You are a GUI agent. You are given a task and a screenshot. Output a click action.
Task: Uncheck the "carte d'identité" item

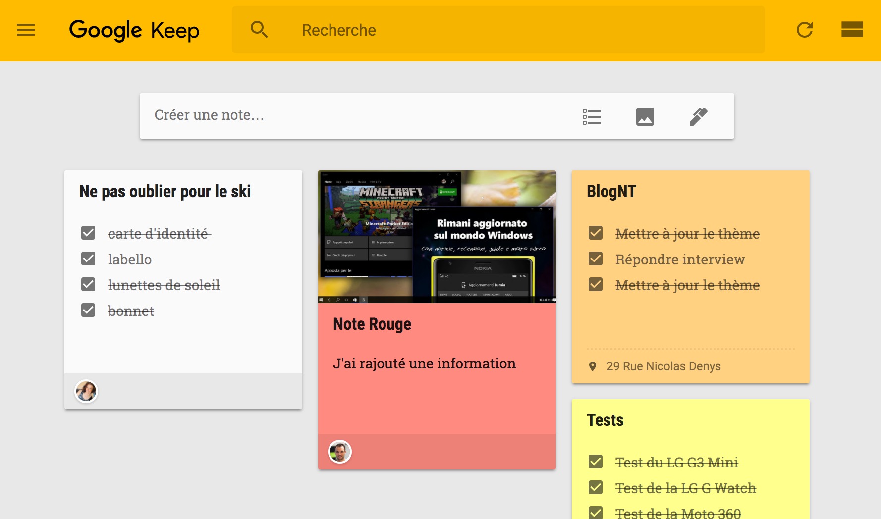(x=88, y=233)
